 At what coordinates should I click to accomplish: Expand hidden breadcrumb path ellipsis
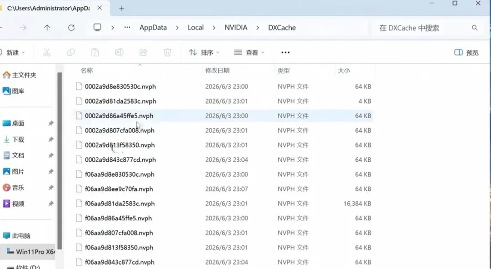[127, 28]
